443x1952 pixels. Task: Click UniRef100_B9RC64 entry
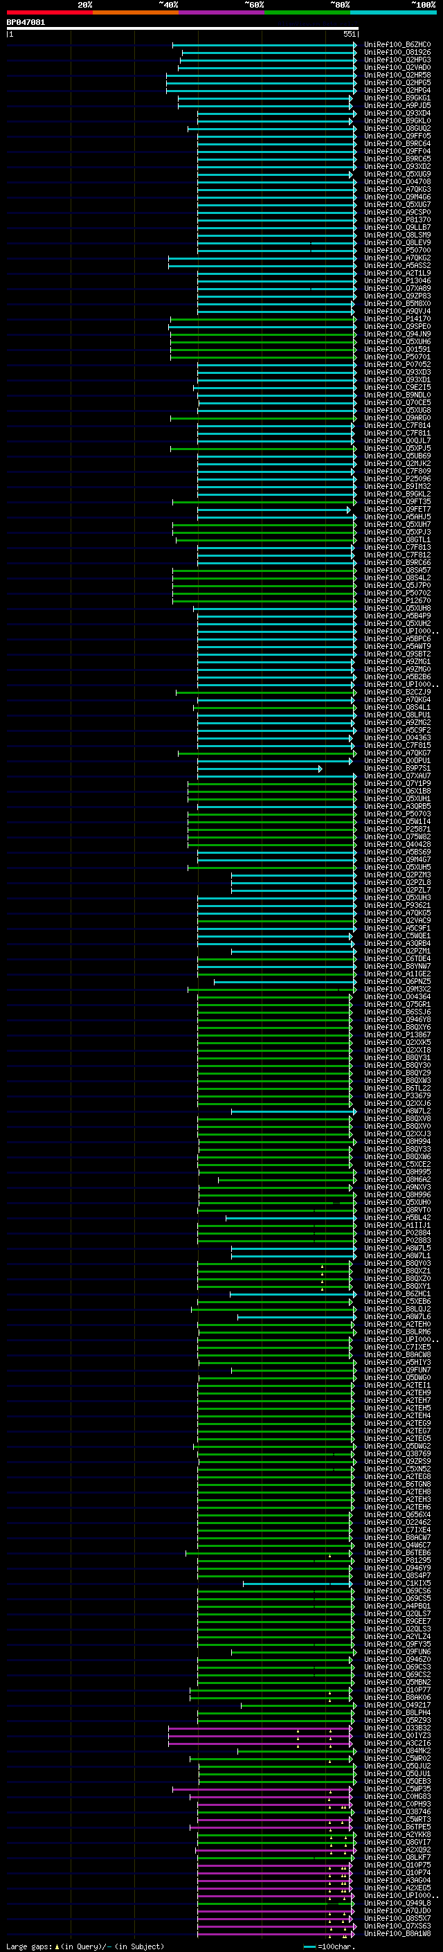coord(397,143)
